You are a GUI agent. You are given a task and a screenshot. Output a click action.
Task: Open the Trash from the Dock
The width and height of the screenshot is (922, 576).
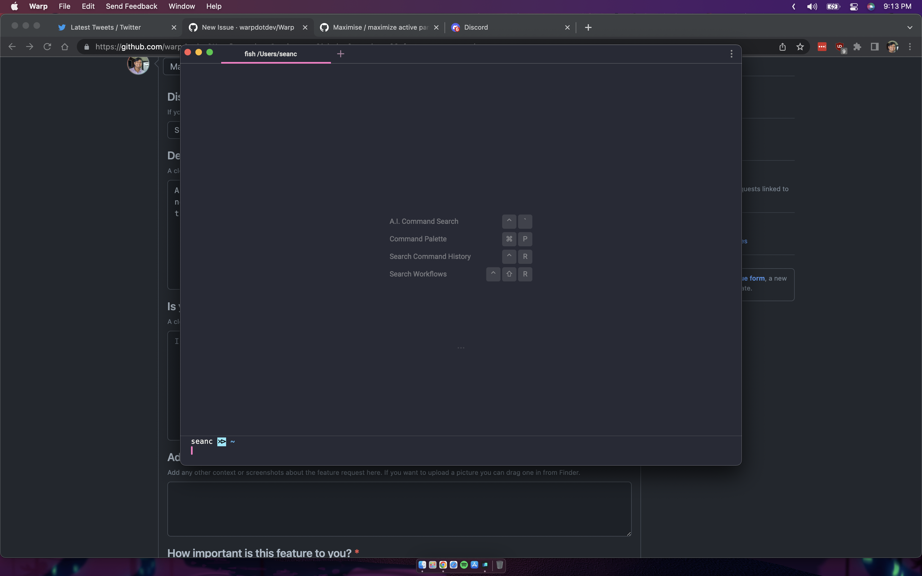(499, 565)
